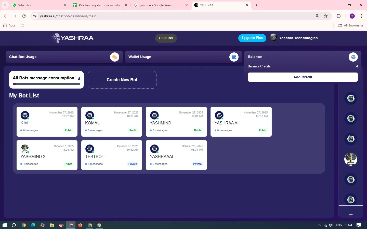Click the All Bots message consumption progress bar

click(47, 84)
